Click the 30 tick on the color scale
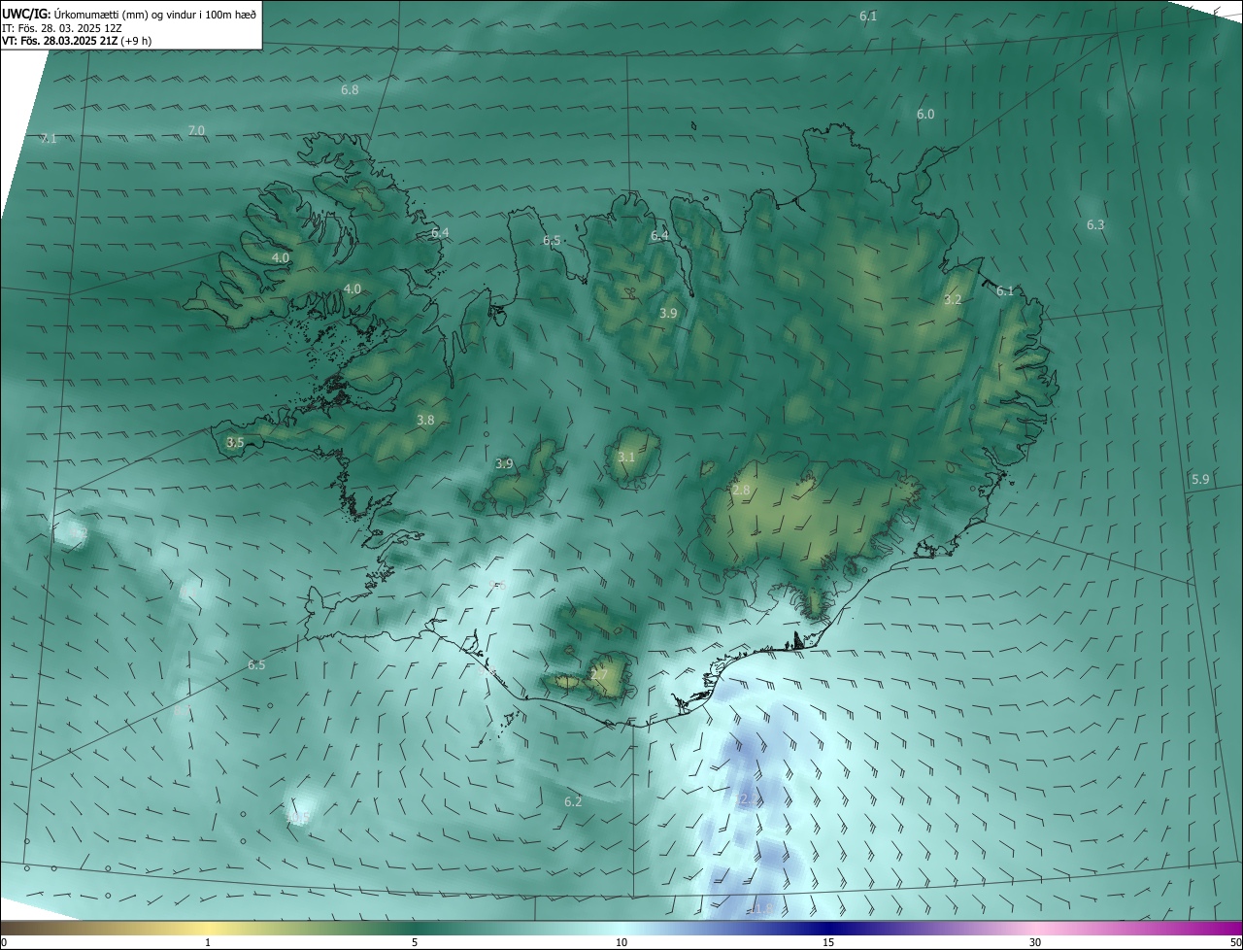1243x950 pixels. 1035,942
